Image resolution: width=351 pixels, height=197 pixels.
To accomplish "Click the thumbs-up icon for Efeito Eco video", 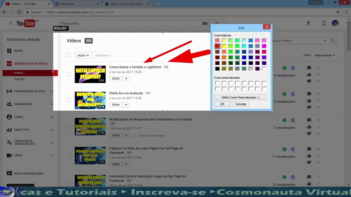I will coord(309,101).
